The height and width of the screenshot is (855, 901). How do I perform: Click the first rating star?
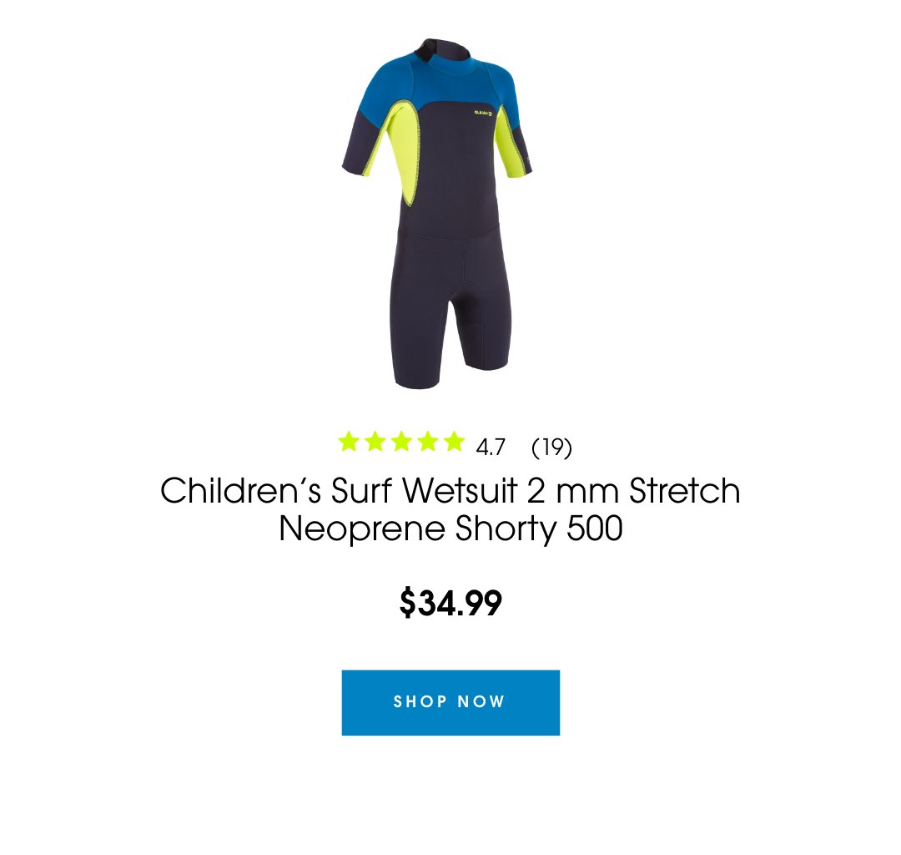coord(349,442)
